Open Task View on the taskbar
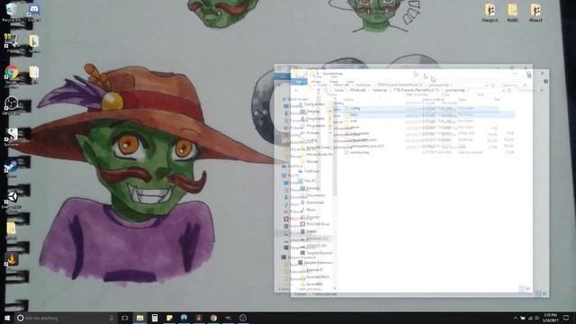The width and height of the screenshot is (576, 324). pyautogui.click(x=125, y=318)
